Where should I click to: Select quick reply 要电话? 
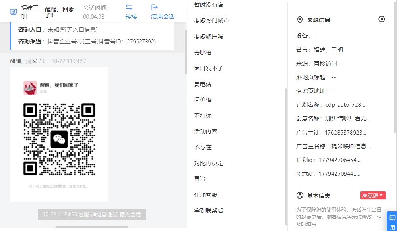202,84
